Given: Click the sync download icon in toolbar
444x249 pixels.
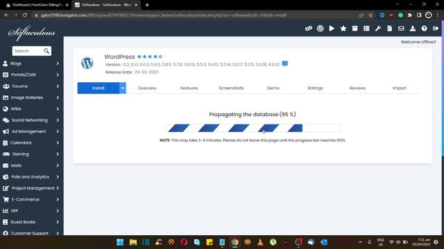Looking at the screenshot, I should pyautogui.click(x=413, y=28).
